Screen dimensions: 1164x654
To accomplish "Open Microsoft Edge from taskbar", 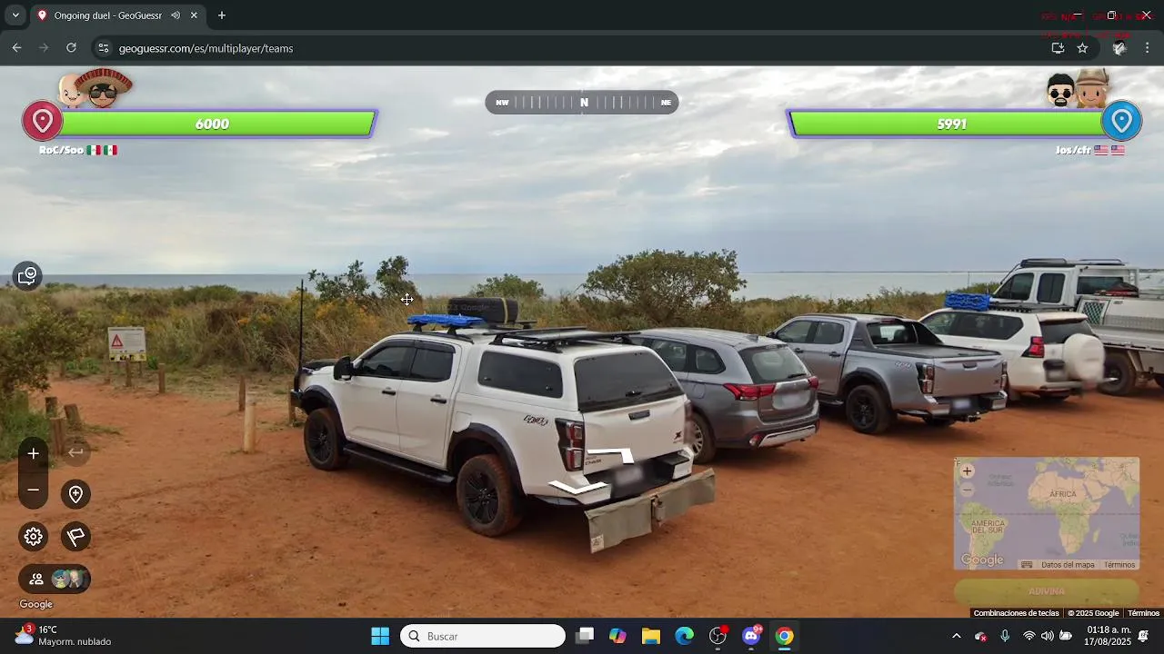I will (x=684, y=636).
